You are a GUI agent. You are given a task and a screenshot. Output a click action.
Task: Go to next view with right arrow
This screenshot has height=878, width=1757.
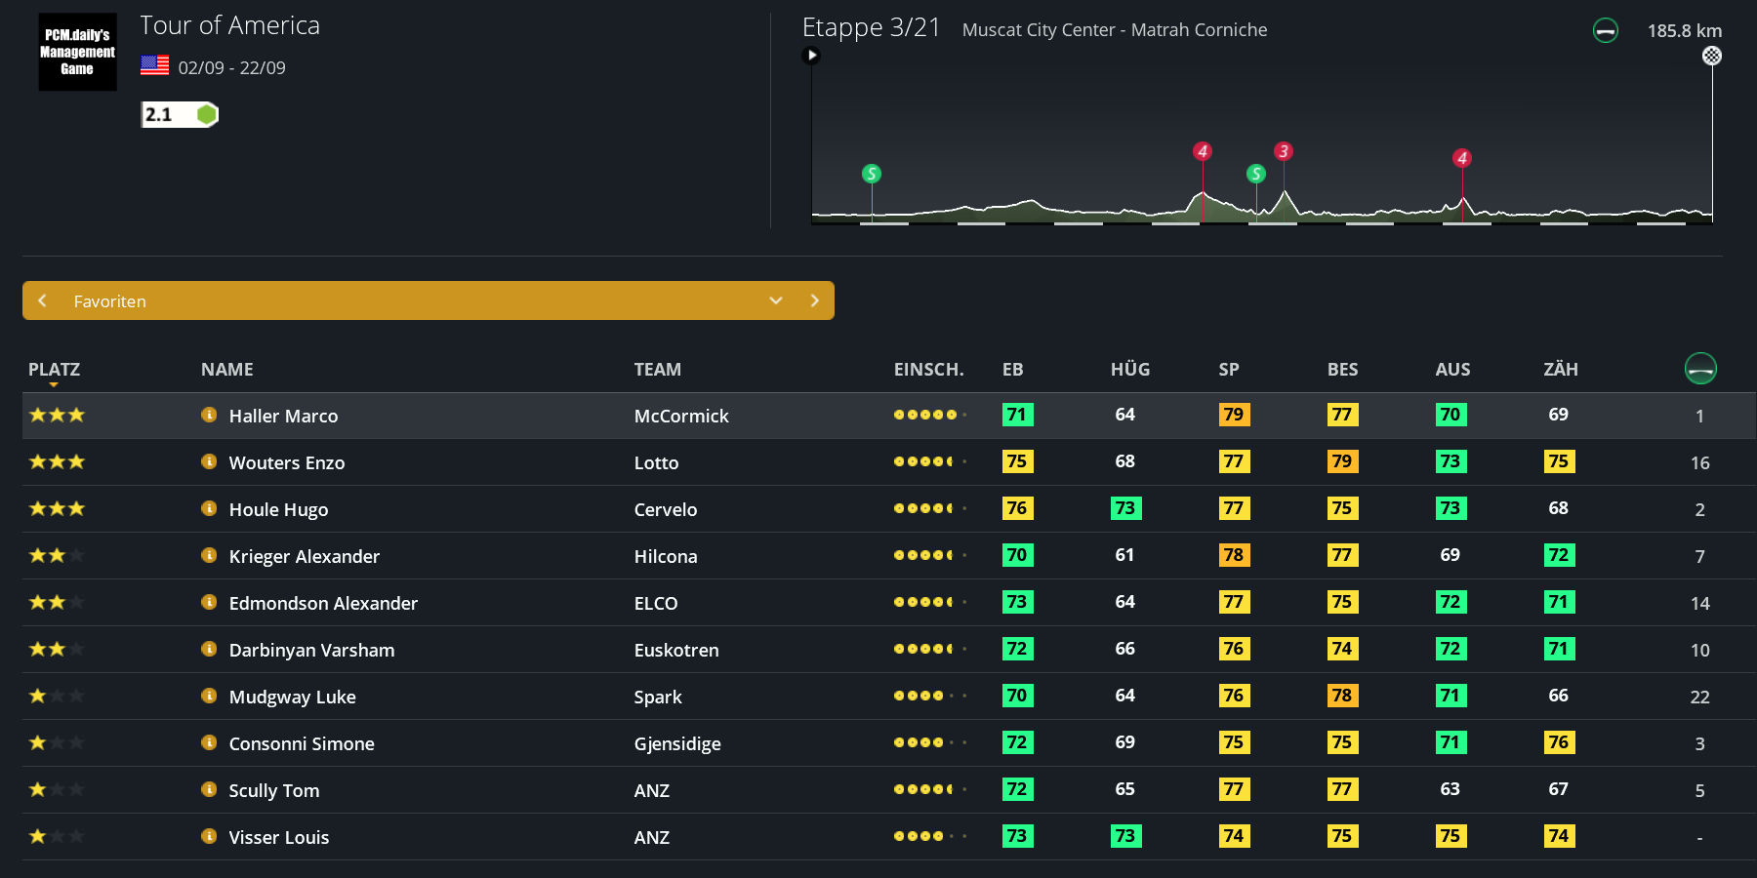click(x=814, y=300)
